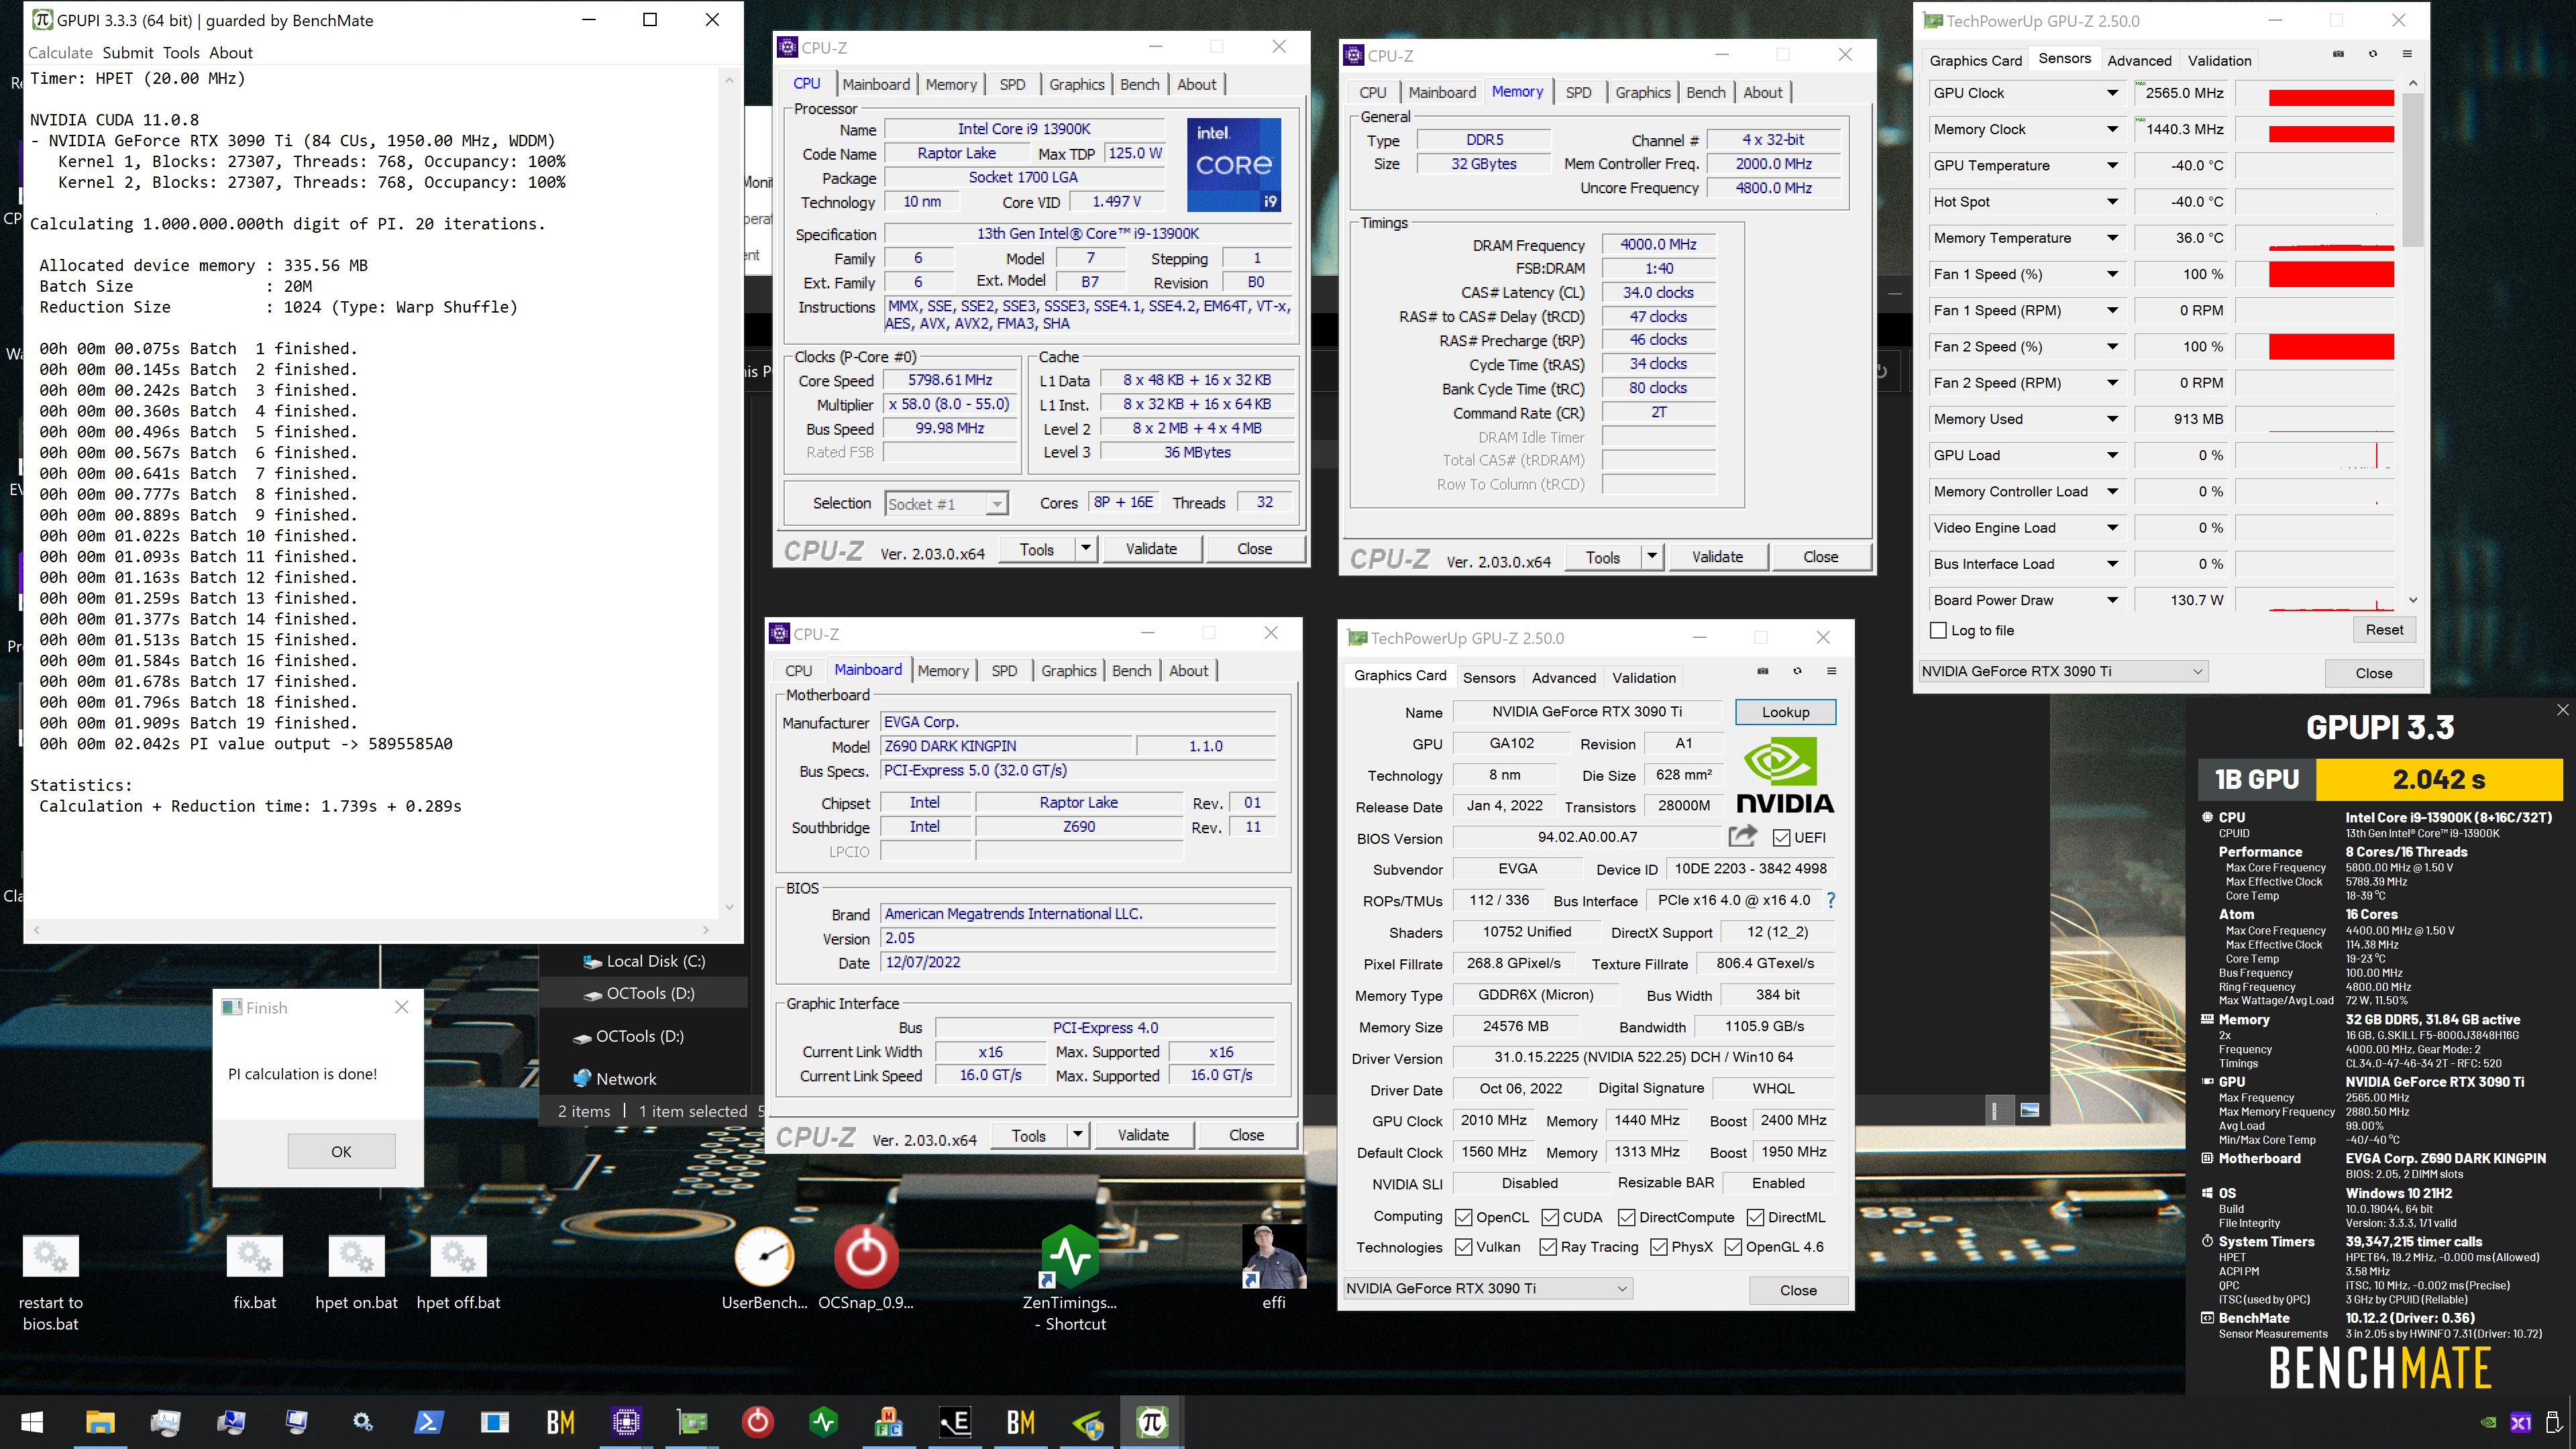Click camera icon in GPU-Z Sensors window
Screen dimensions: 2576x1449
2338,54
